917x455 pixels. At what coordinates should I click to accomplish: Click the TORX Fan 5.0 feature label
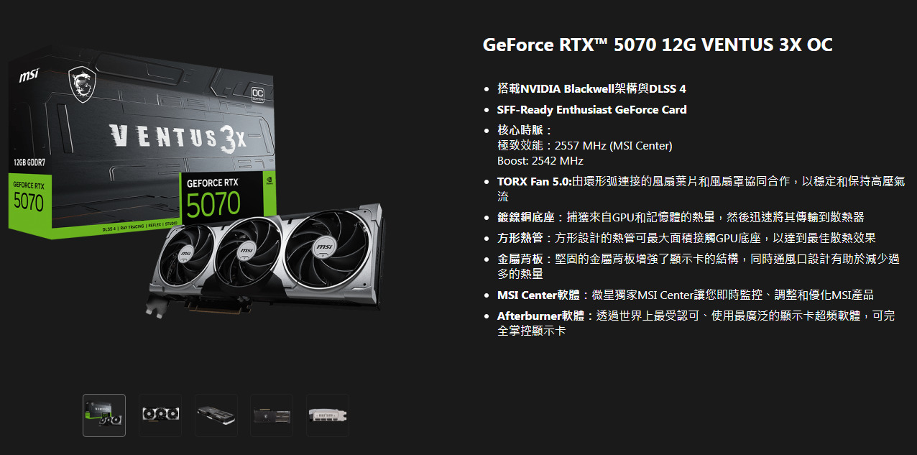tap(534, 181)
